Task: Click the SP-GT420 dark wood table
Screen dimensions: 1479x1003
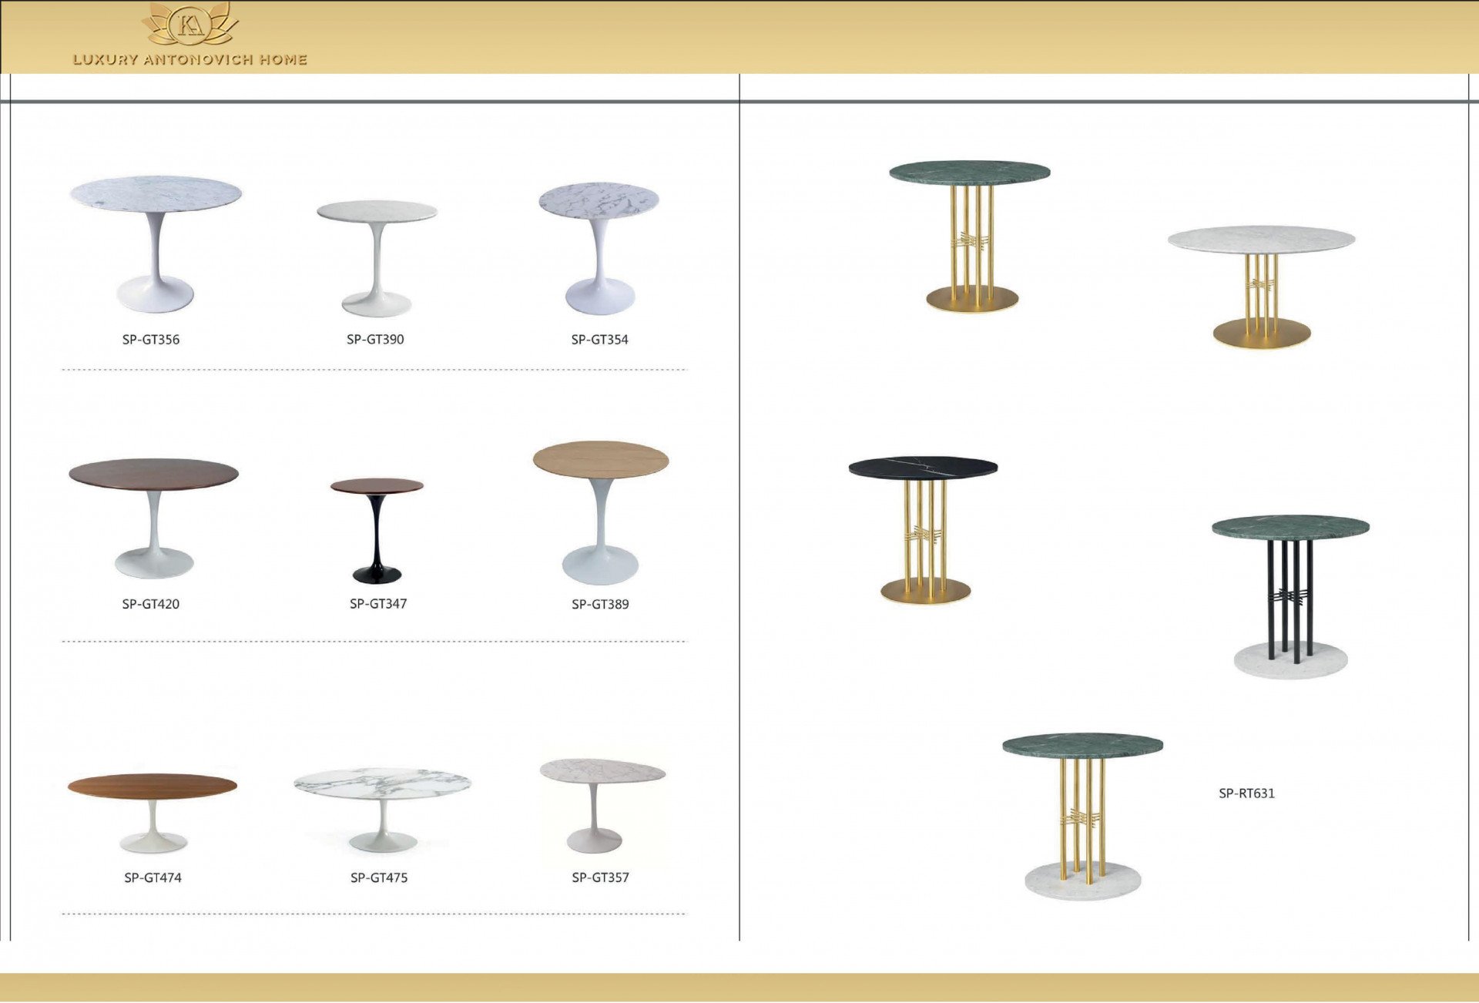Action: [x=153, y=516]
